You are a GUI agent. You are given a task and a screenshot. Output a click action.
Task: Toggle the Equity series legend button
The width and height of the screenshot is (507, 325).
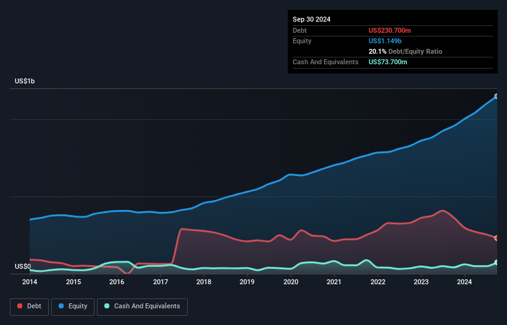(73, 306)
